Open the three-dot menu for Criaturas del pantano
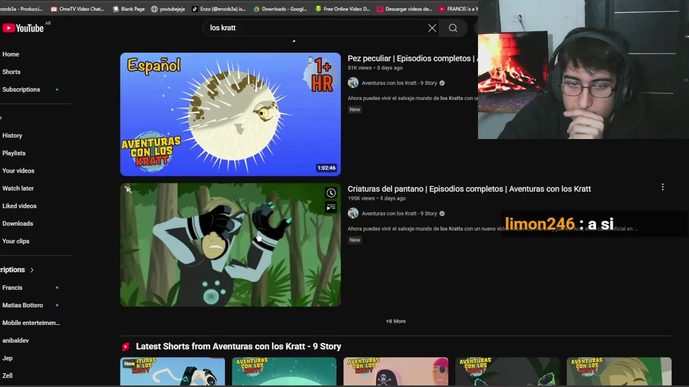689x387 pixels. click(x=663, y=187)
